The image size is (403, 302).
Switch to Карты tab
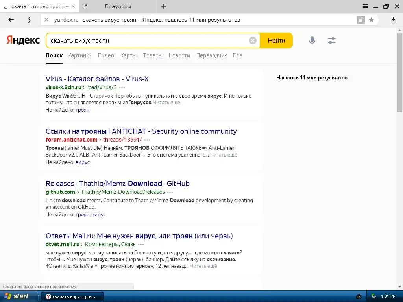click(128, 55)
